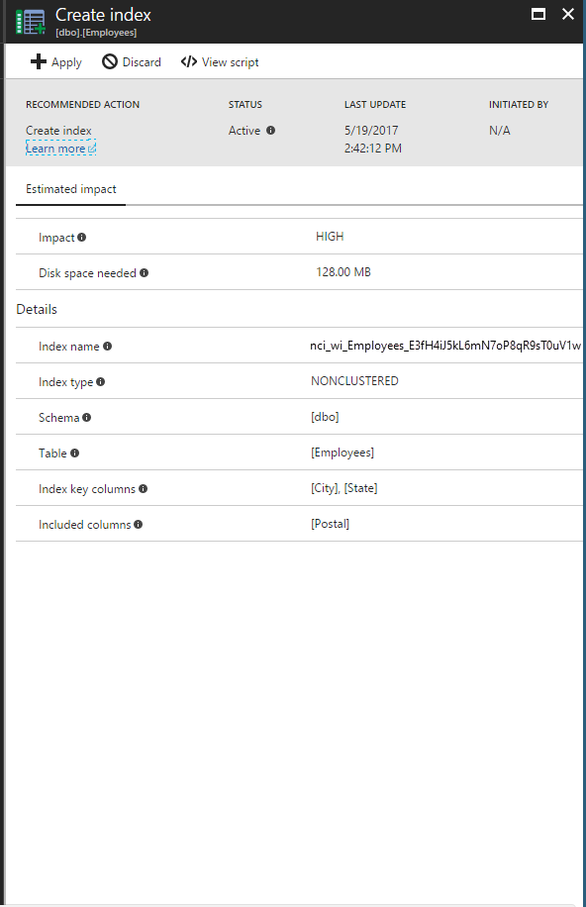
Task: Click the Create index recommended action text
Action: coord(58,130)
